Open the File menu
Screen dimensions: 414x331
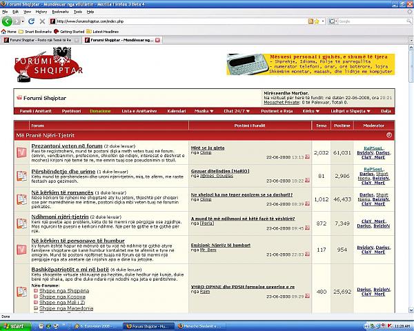pyautogui.click(x=5, y=12)
